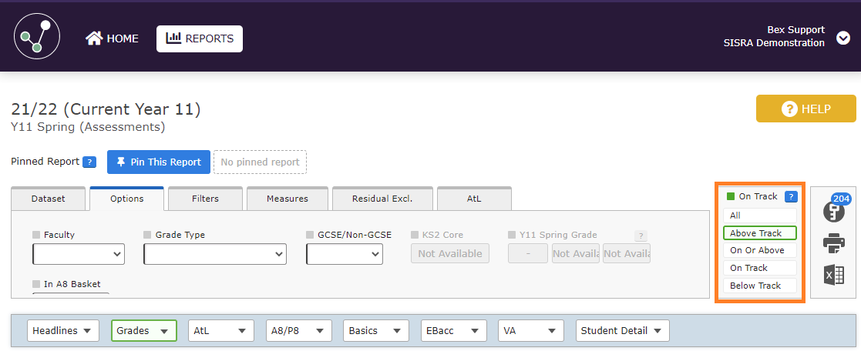
Task: Switch to the Filters tab
Action: [205, 199]
